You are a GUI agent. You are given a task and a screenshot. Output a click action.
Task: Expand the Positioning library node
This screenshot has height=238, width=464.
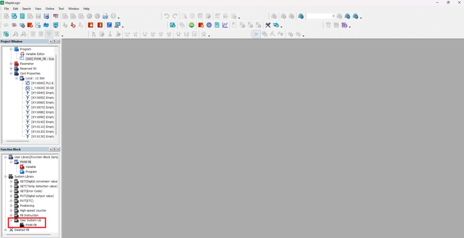tap(11, 206)
